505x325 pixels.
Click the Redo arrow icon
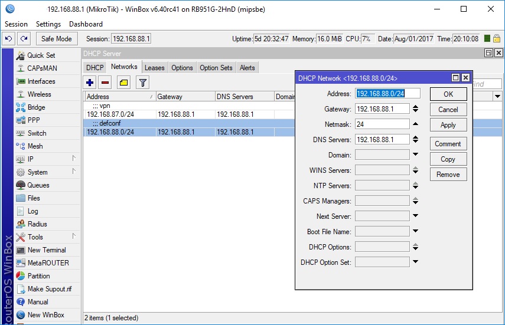[24, 38]
